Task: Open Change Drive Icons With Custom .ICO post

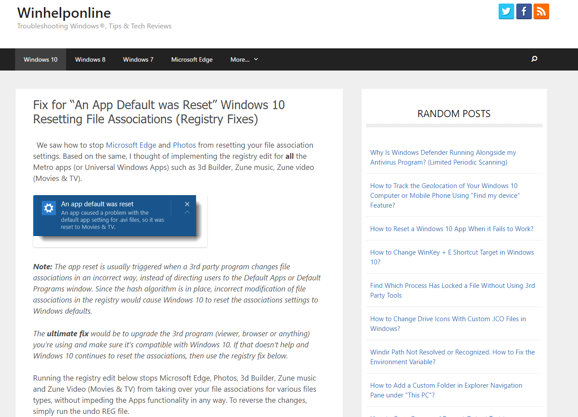Action: [x=448, y=324]
